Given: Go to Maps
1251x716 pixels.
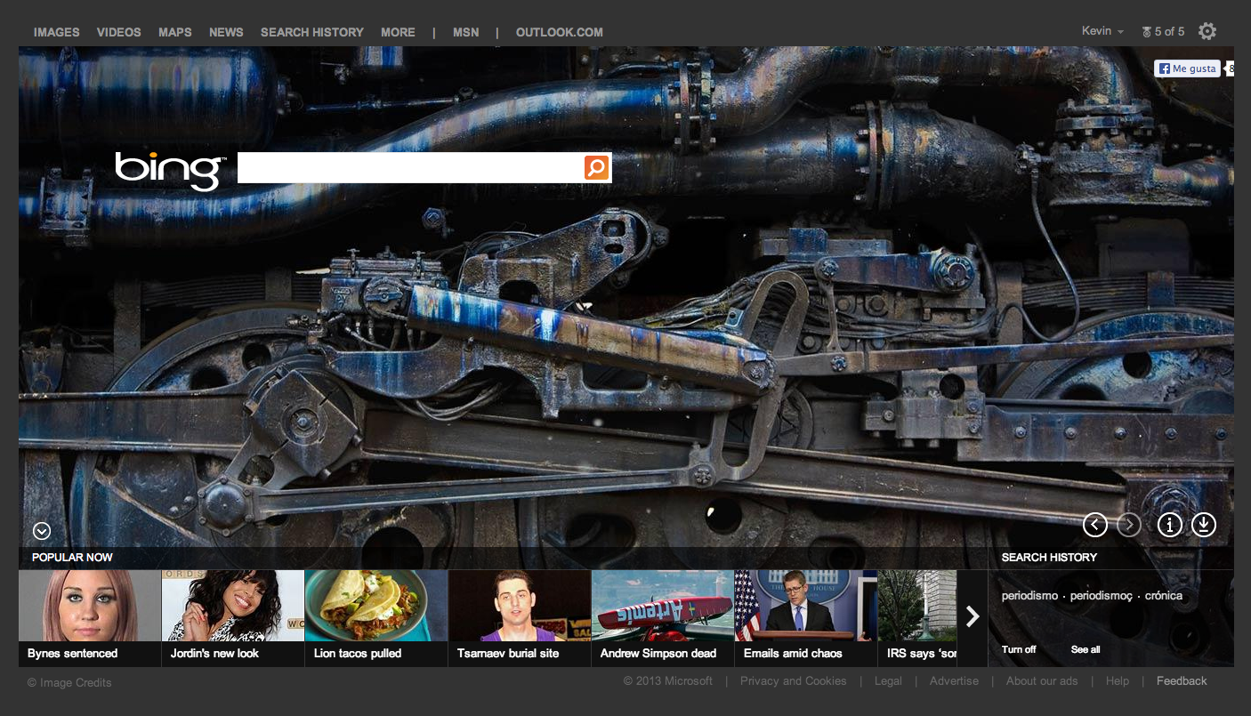Looking at the screenshot, I should pos(175,32).
